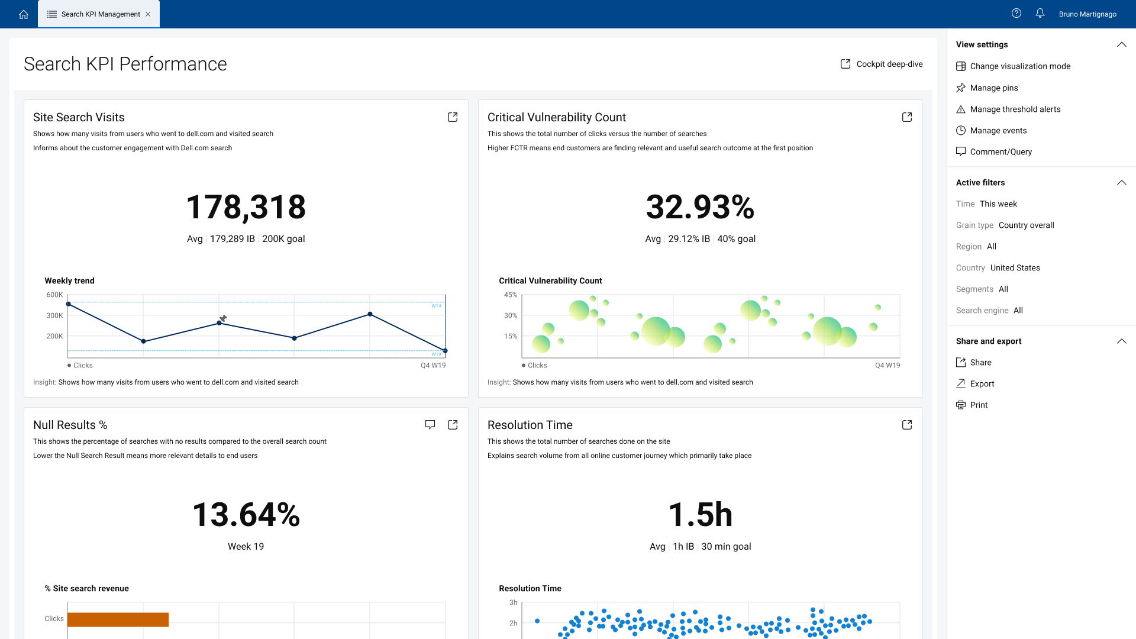This screenshot has width=1136, height=639.
Task: Click the Print printer icon
Action: click(x=961, y=405)
